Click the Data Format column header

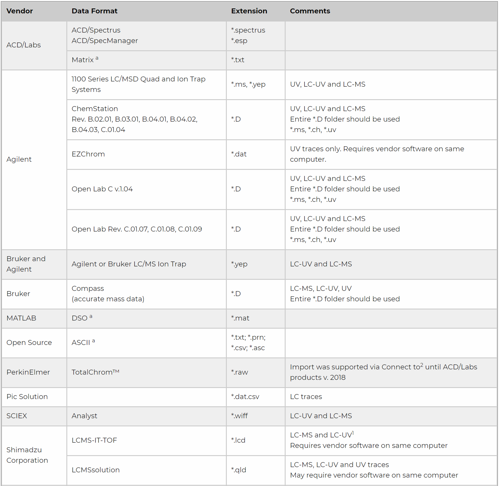(94, 11)
